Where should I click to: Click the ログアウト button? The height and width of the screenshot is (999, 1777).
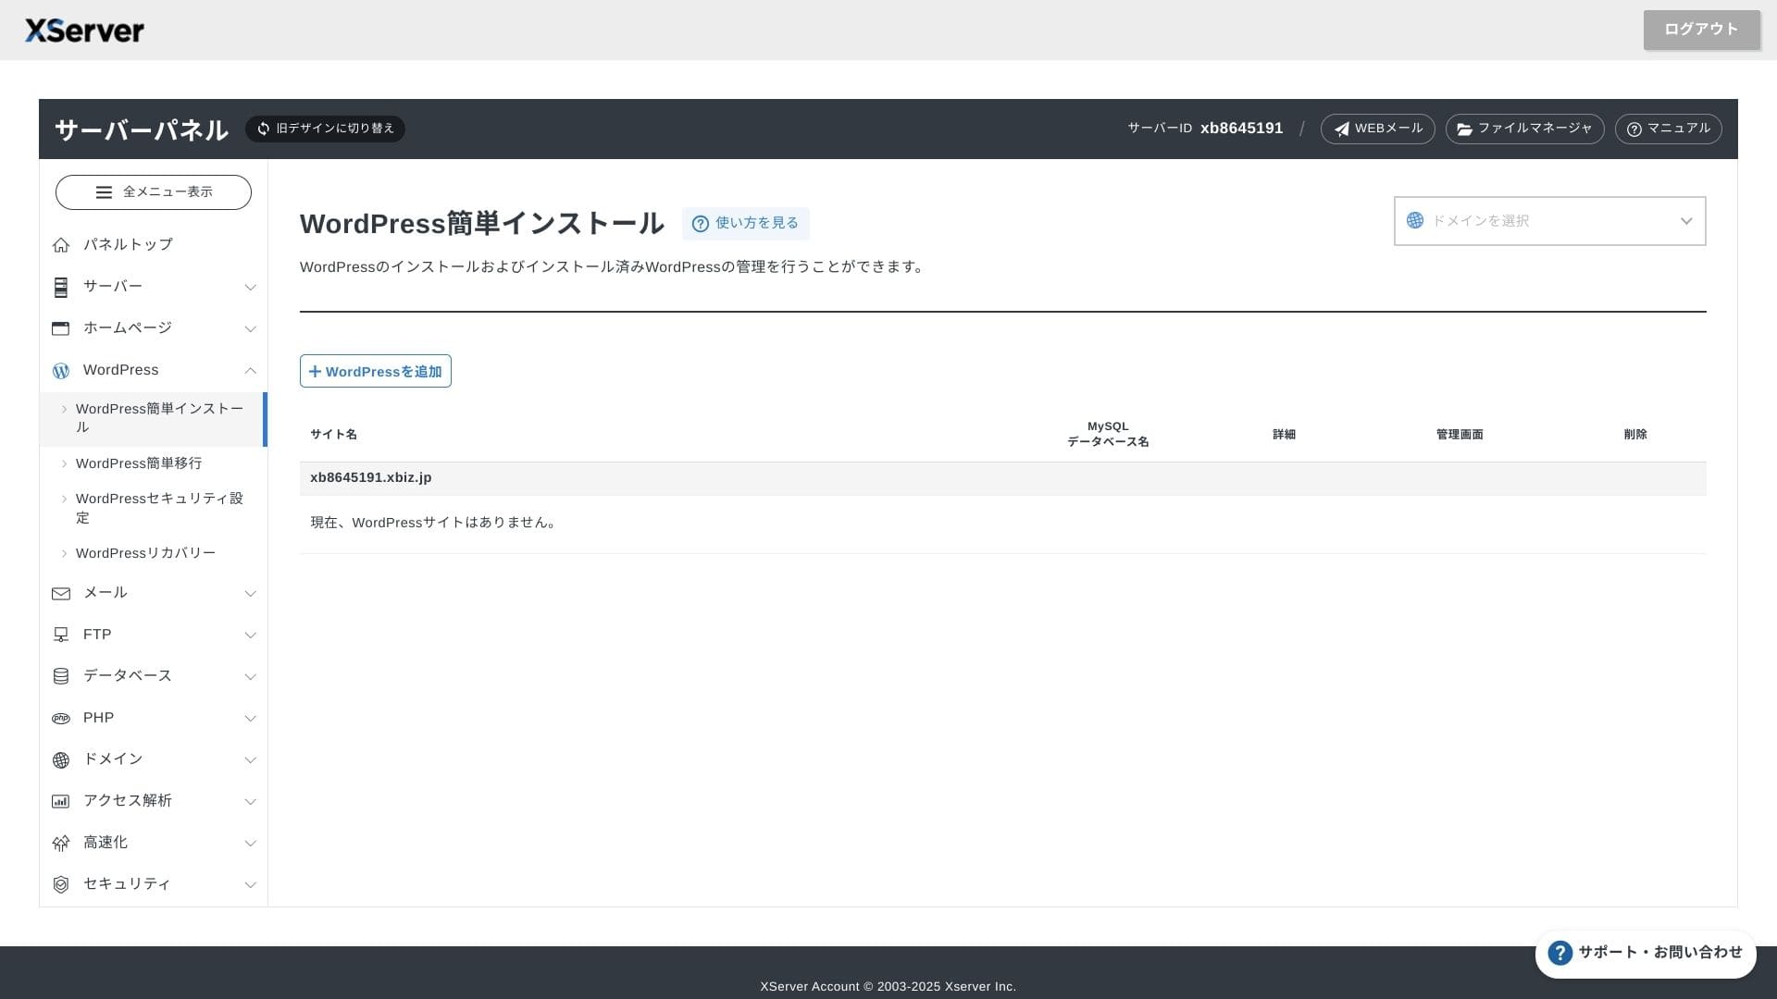click(1701, 30)
